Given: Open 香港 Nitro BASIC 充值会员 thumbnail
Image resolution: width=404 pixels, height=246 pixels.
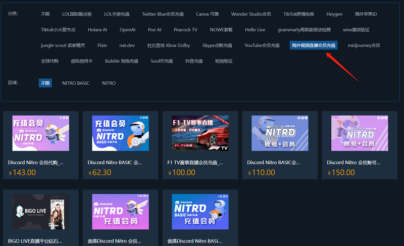Looking at the screenshot, I should click(x=200, y=212).
